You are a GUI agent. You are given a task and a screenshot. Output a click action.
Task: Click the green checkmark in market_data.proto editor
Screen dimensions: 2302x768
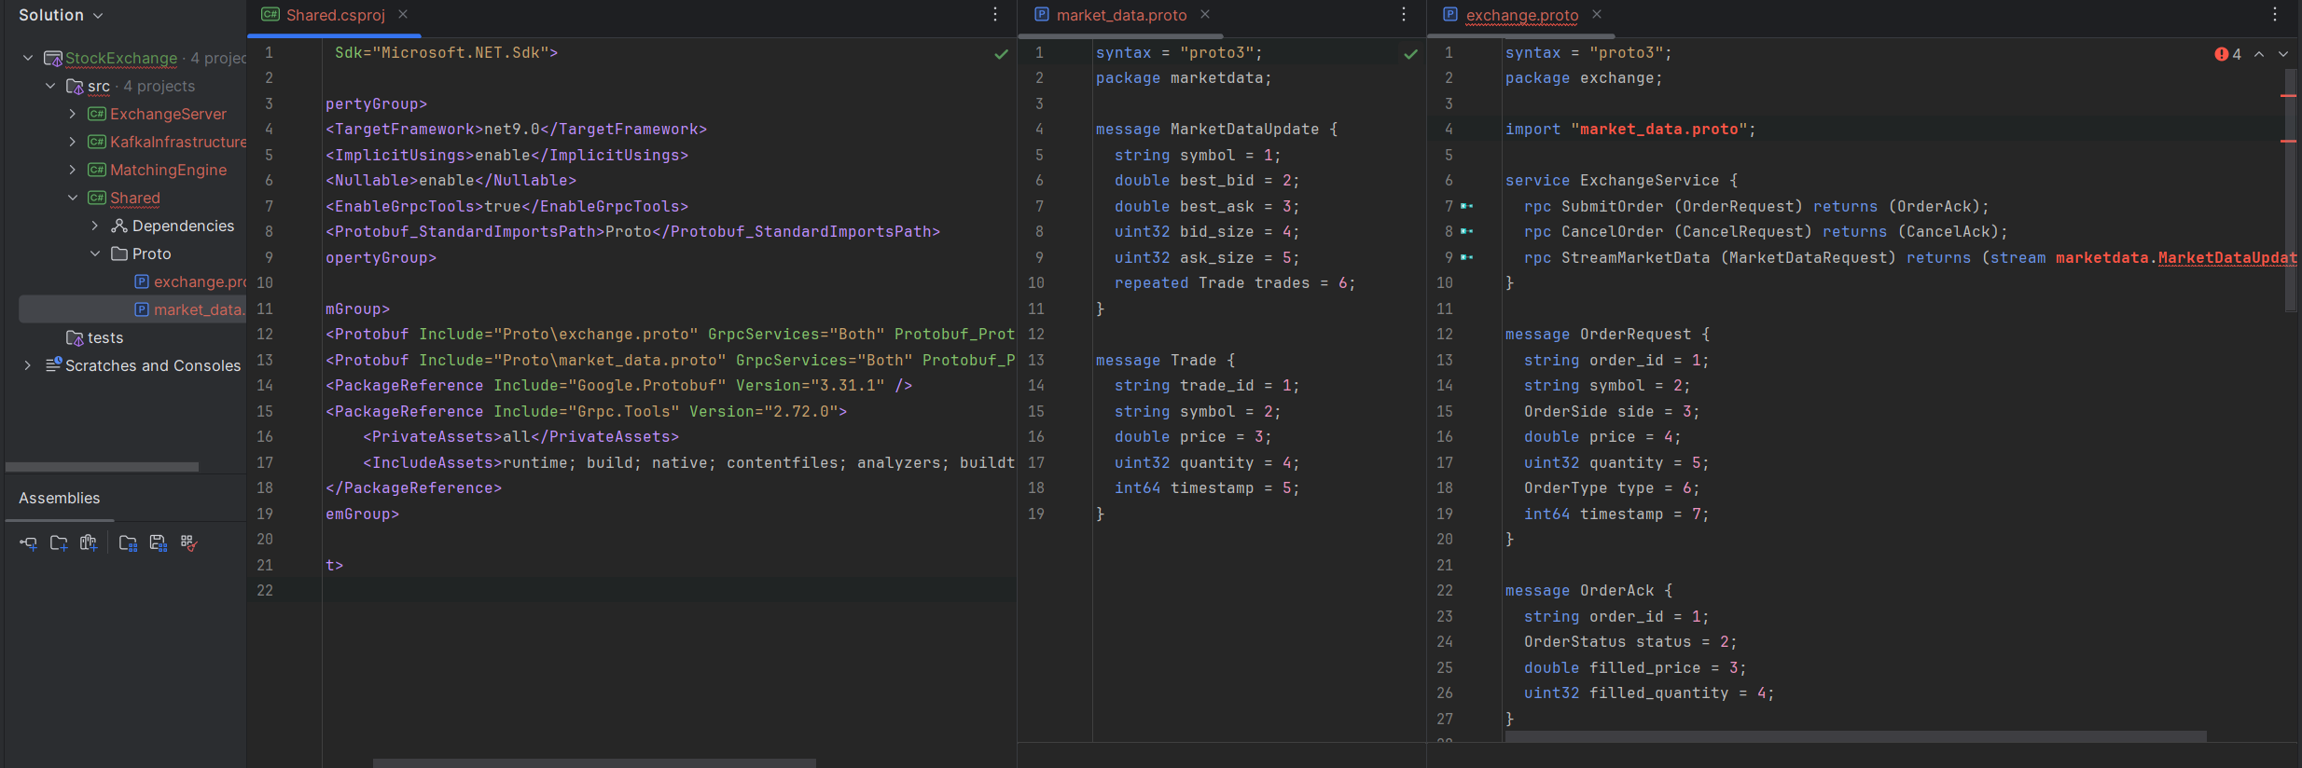tap(1410, 54)
